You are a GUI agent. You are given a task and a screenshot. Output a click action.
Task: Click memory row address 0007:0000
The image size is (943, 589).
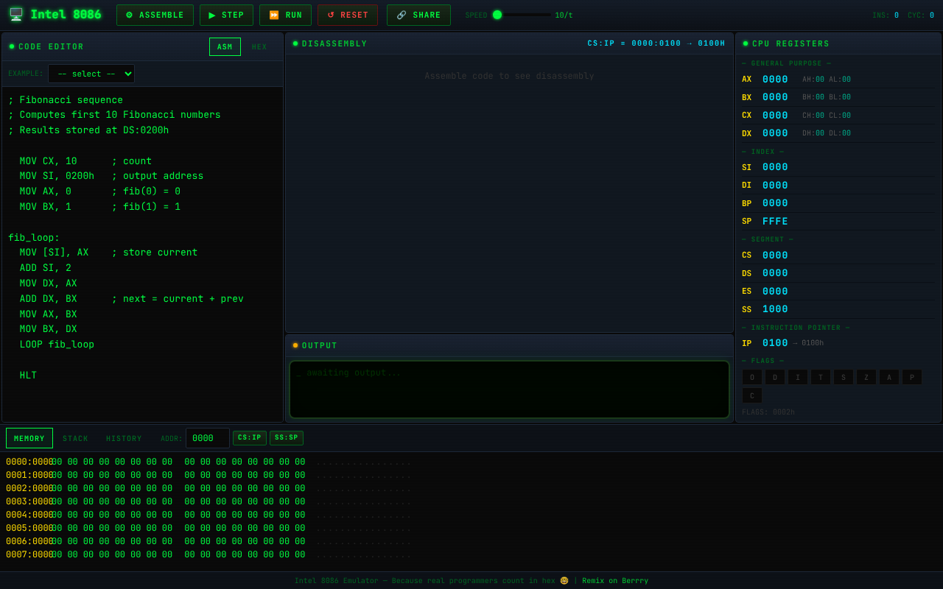point(29,555)
